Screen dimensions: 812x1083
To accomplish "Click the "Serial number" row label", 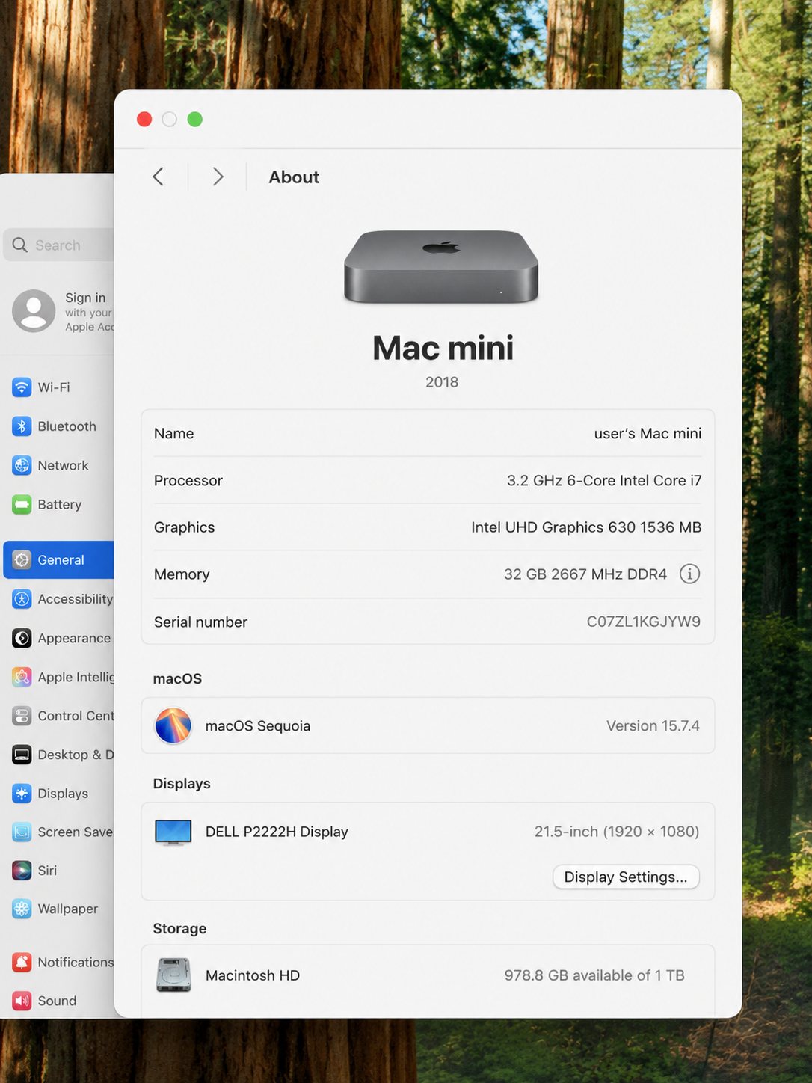I will tap(200, 622).
